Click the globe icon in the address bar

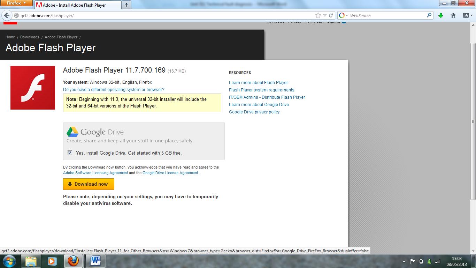[16, 15]
